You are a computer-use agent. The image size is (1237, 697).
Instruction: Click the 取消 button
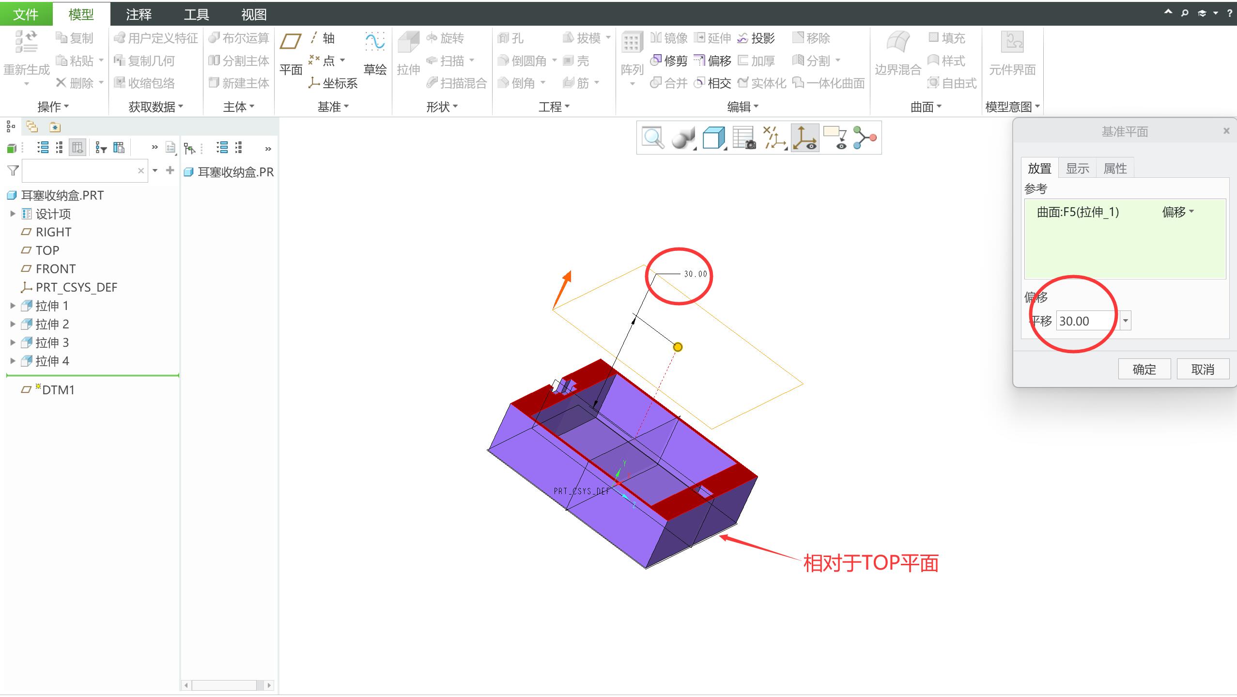[x=1202, y=370]
